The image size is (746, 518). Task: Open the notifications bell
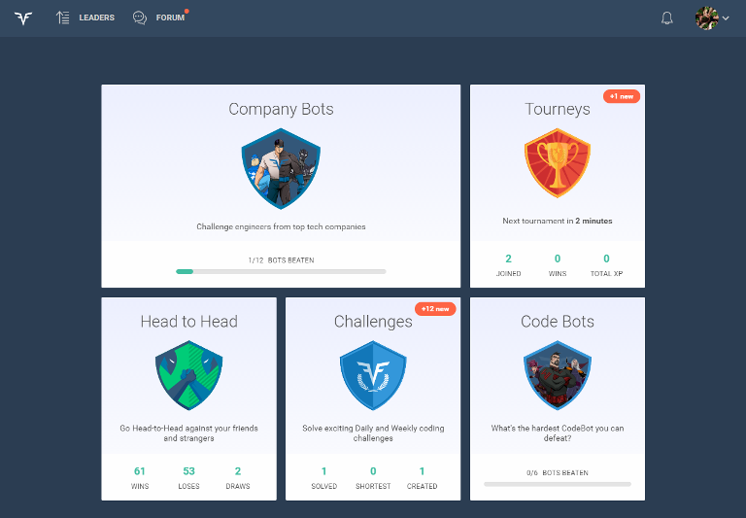(666, 18)
